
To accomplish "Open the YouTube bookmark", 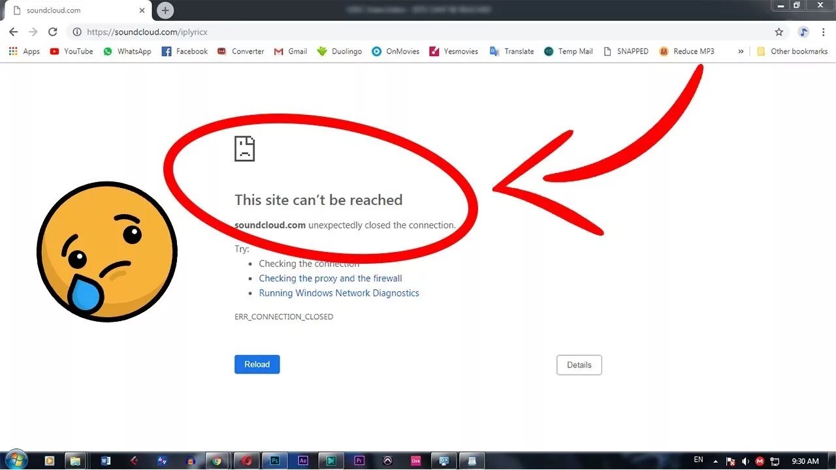I will (x=72, y=52).
